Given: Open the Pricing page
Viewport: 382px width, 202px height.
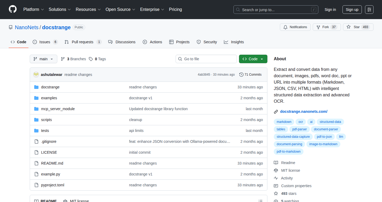Looking at the screenshot, I should coord(175,10).
